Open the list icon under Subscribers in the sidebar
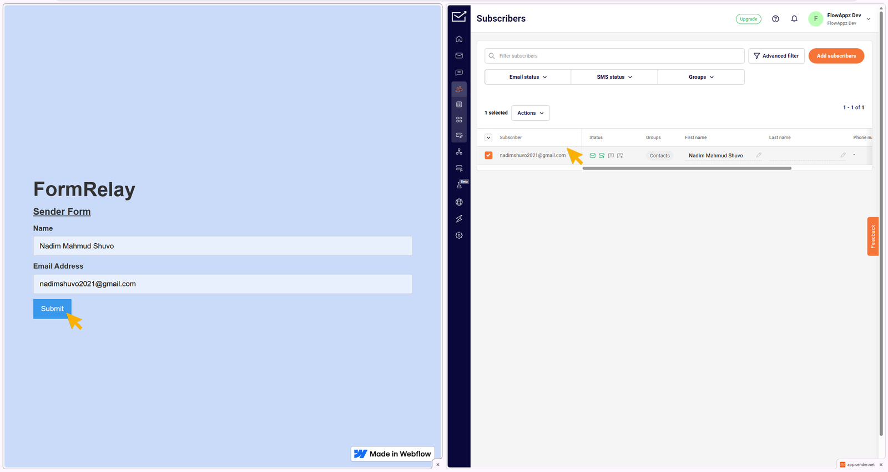The width and height of the screenshot is (888, 472). point(459,105)
